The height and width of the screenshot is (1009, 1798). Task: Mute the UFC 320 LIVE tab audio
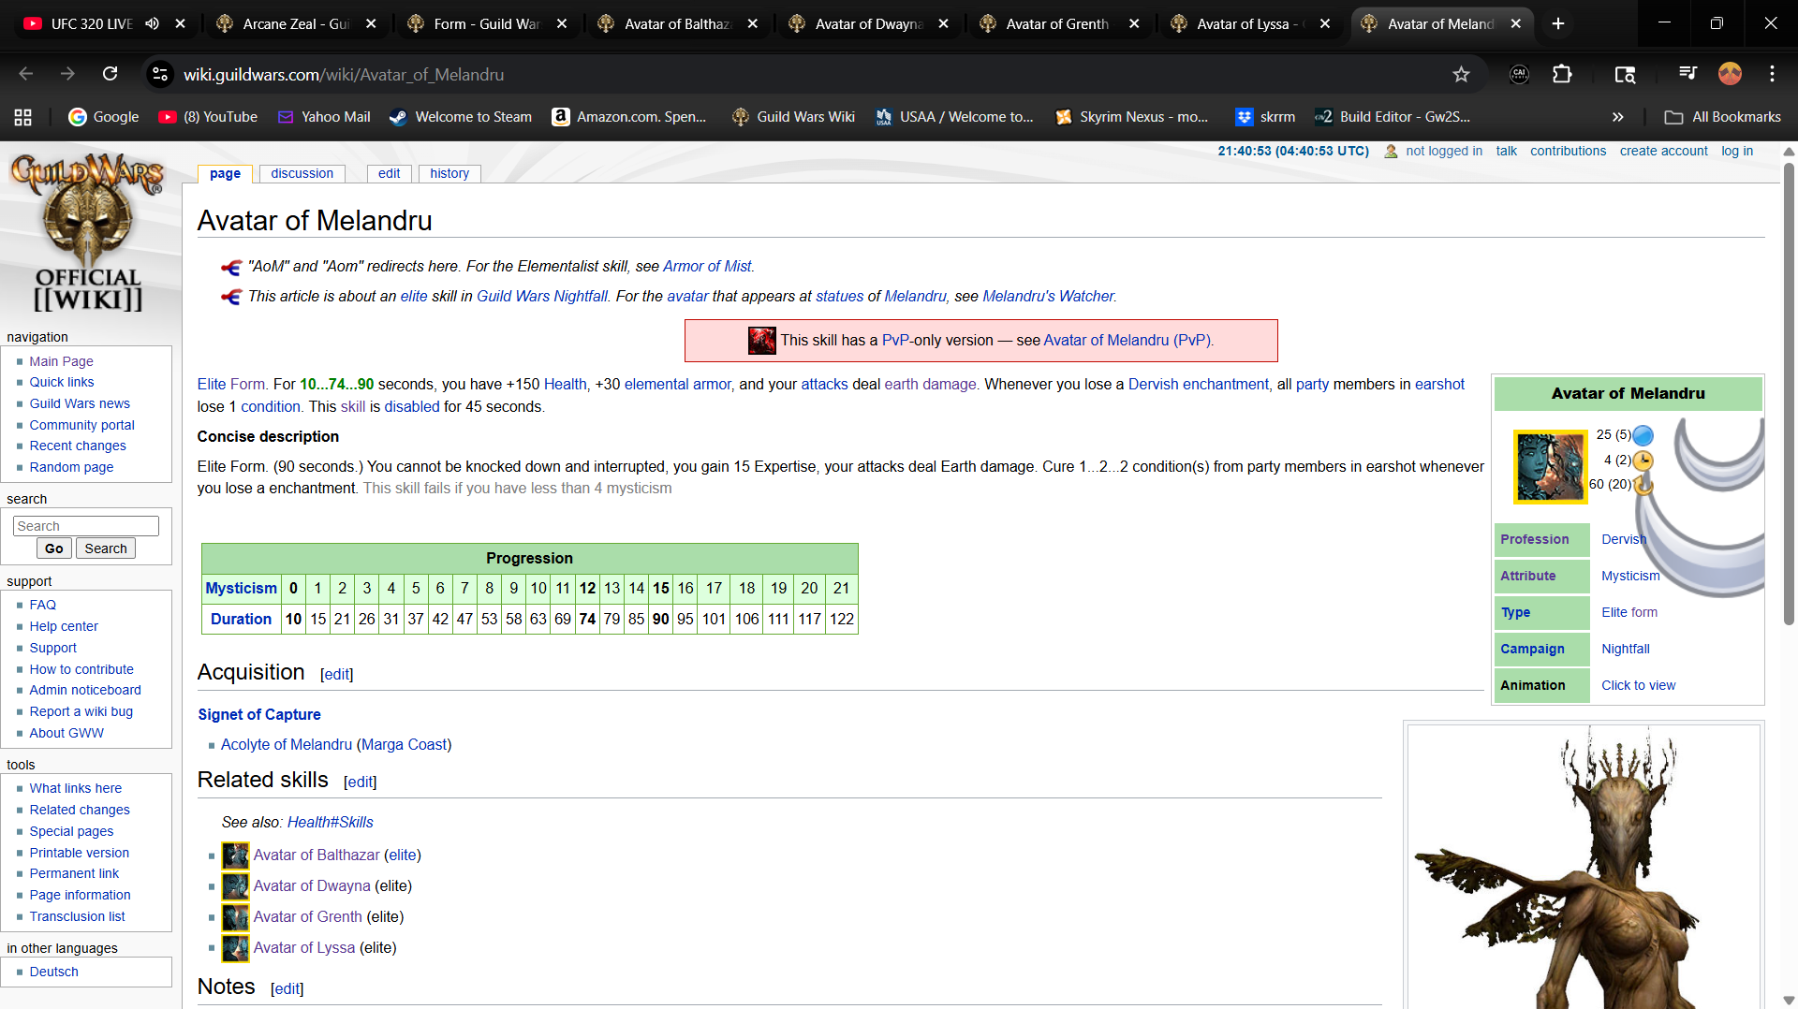click(152, 23)
